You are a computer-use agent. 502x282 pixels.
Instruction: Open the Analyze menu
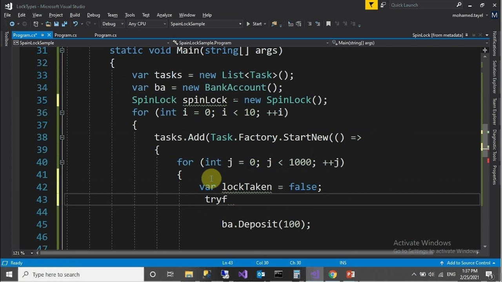click(x=164, y=15)
